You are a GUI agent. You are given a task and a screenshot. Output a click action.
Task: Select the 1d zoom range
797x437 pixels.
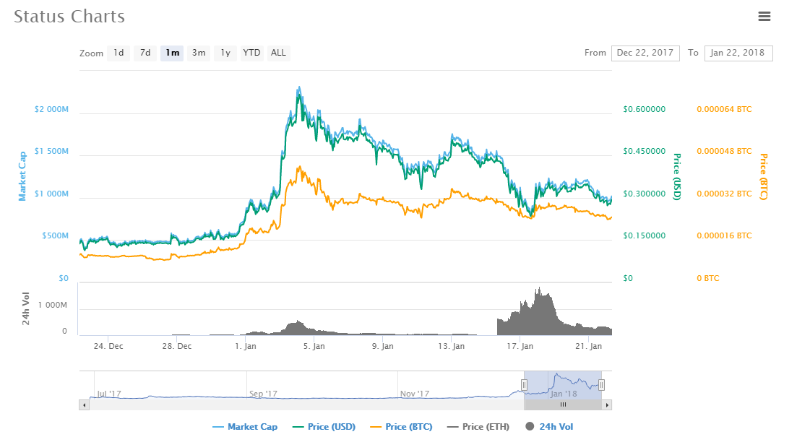(119, 53)
